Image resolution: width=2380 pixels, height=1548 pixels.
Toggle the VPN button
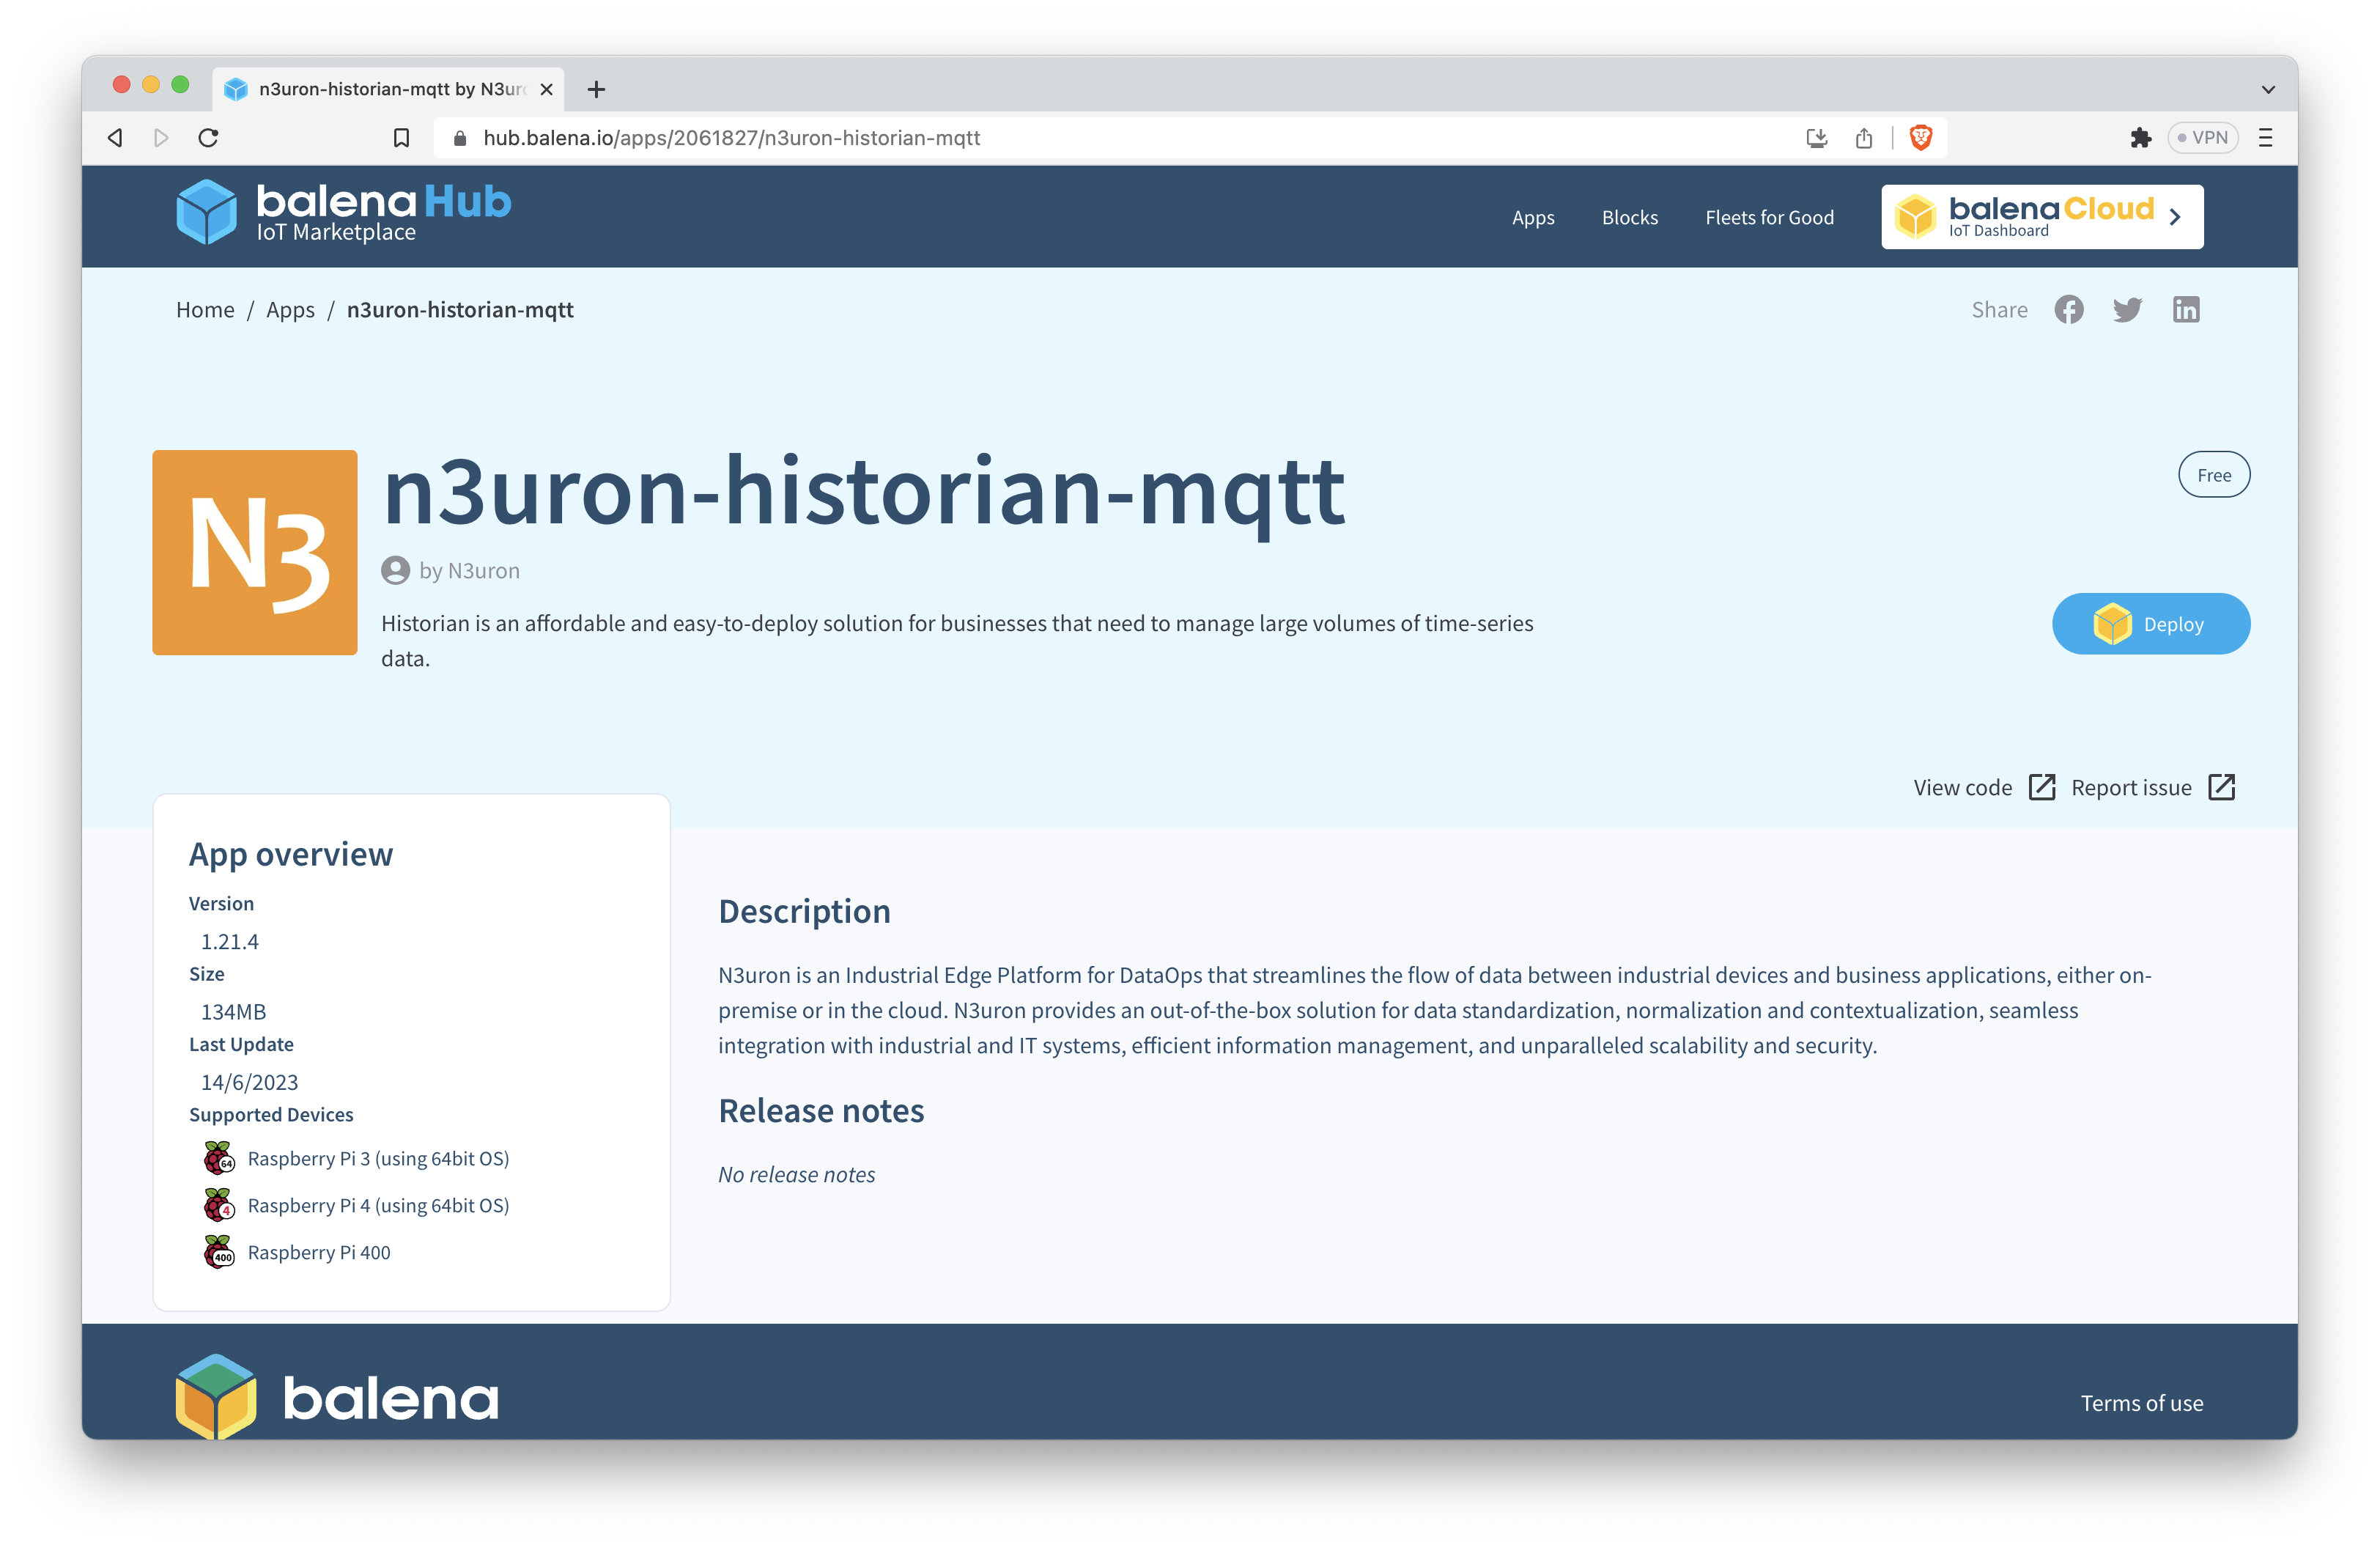point(2202,138)
